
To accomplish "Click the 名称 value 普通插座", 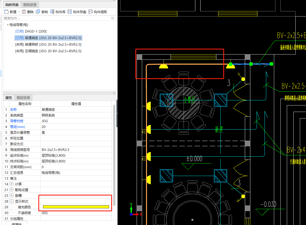I will [76, 109].
